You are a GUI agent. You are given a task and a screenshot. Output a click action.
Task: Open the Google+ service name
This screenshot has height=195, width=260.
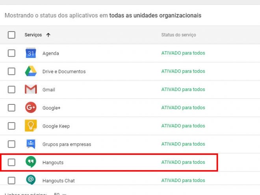click(x=51, y=108)
